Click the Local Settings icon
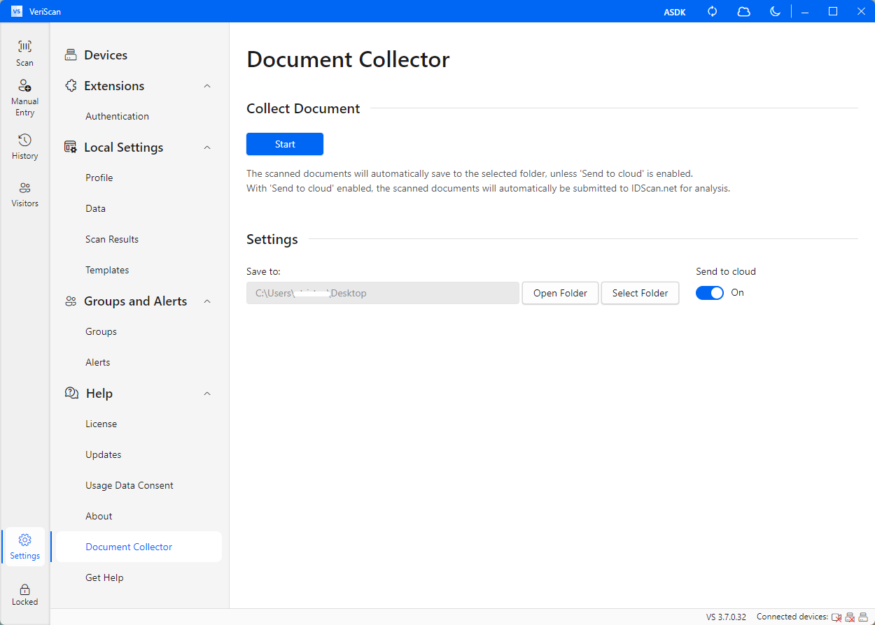The width and height of the screenshot is (875, 625). [x=71, y=148]
